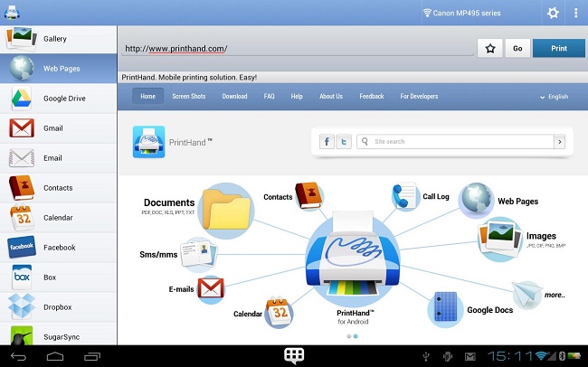Go to the Download page tab
The image size is (588, 367).
coord(234,96)
